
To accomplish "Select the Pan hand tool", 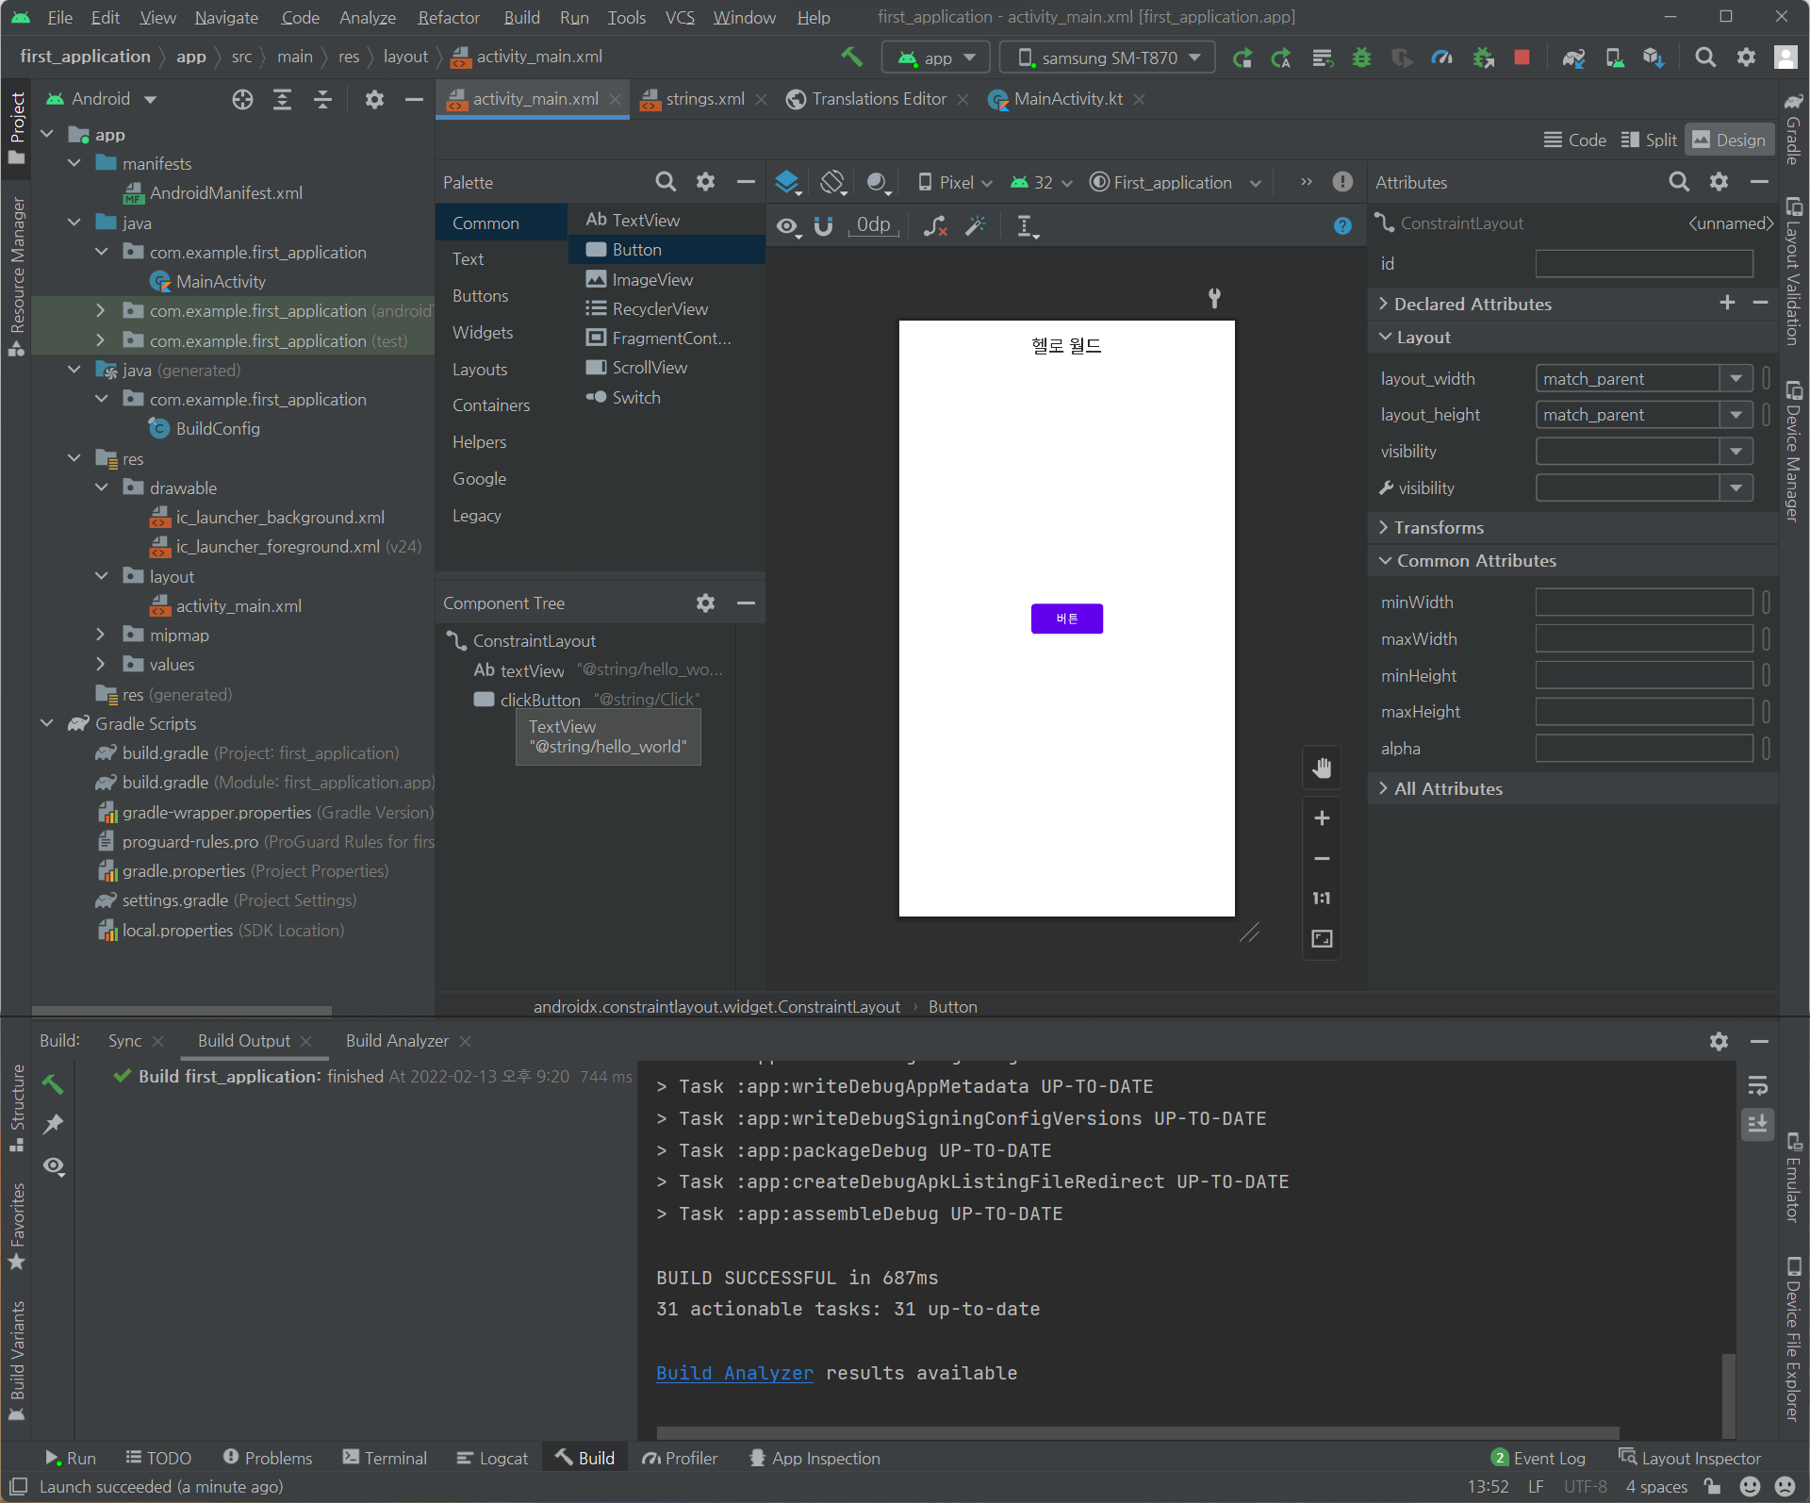I will tap(1322, 768).
